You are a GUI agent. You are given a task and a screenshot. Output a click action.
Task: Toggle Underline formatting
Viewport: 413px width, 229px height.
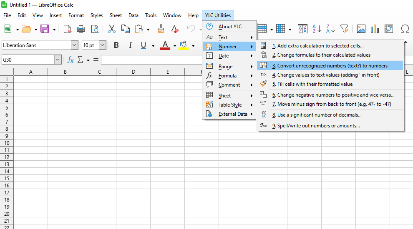tap(144, 45)
